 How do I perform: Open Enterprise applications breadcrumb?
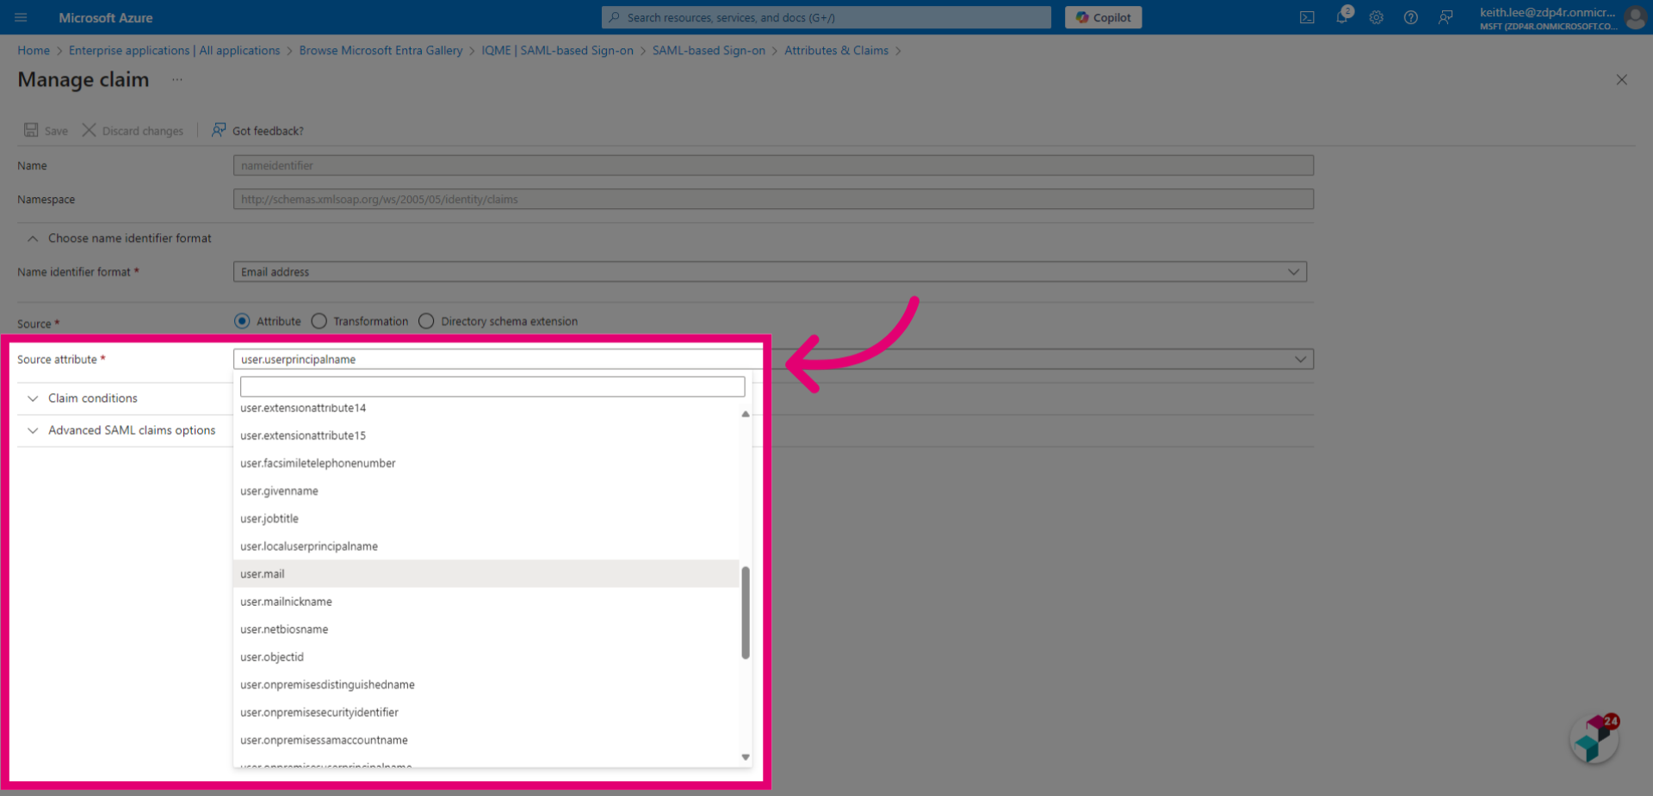click(174, 51)
